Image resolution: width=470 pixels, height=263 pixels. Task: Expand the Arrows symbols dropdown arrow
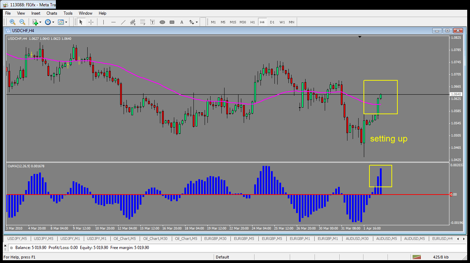(197, 22)
